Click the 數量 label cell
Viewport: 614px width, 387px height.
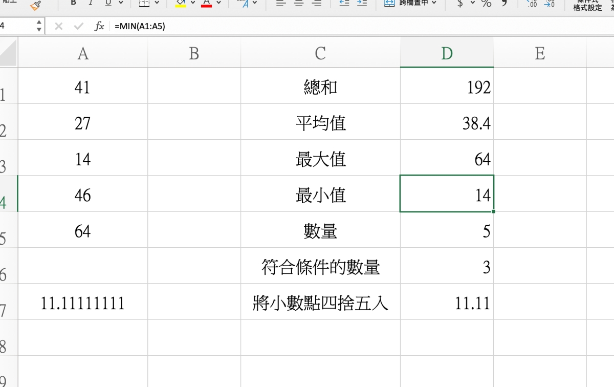[x=320, y=230]
